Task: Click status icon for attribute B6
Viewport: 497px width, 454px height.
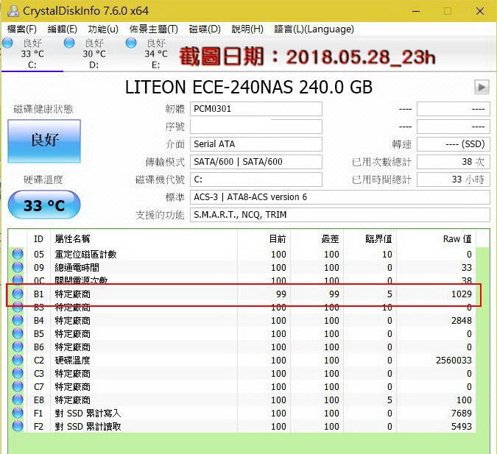Action: (x=18, y=347)
